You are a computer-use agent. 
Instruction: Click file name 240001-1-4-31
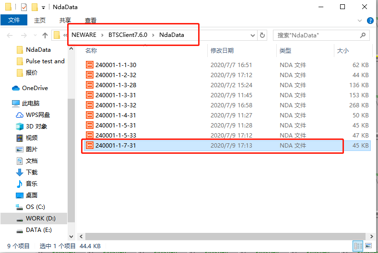(116, 115)
